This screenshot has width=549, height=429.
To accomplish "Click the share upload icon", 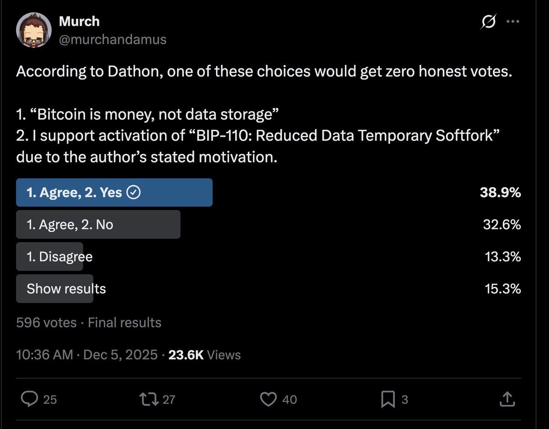I will pyautogui.click(x=506, y=399).
